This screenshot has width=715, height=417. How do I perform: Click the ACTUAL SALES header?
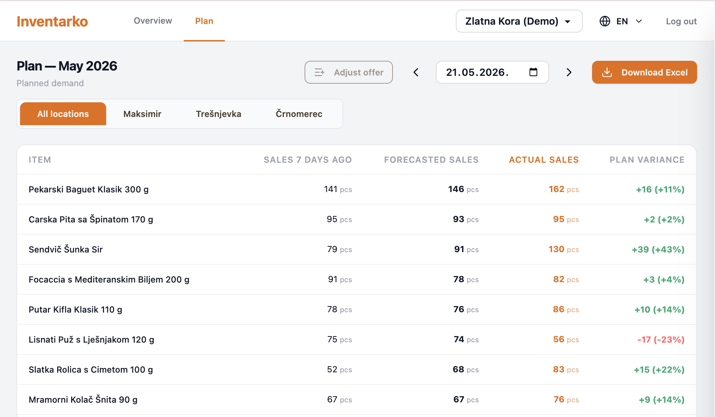tap(544, 160)
